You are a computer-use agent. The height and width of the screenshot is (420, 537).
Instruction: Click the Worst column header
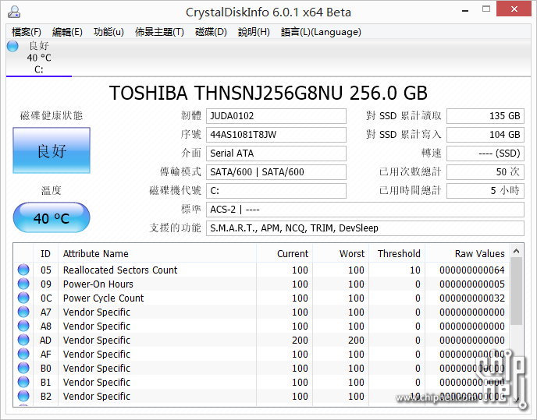(340, 253)
